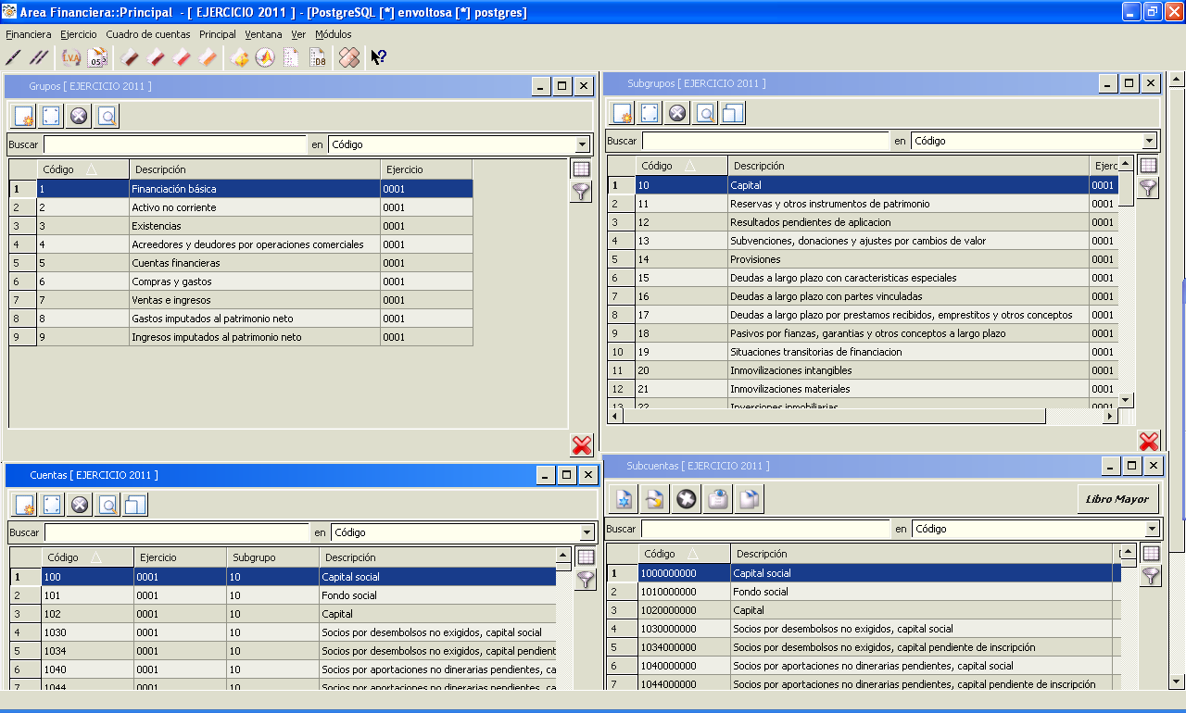Select 'Cuentas financieras' row in Grupos
Viewport: 1186px width, 713px height.
pyautogui.click(x=241, y=263)
